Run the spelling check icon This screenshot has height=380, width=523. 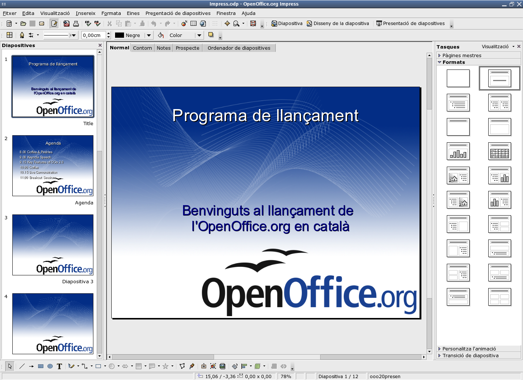[x=88, y=24]
